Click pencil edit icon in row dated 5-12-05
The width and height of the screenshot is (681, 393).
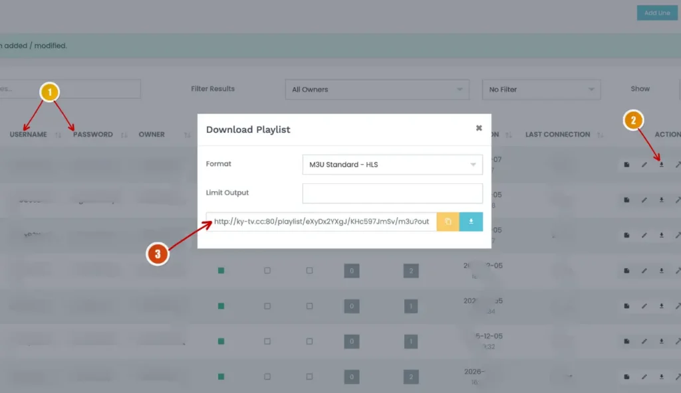[644, 341]
